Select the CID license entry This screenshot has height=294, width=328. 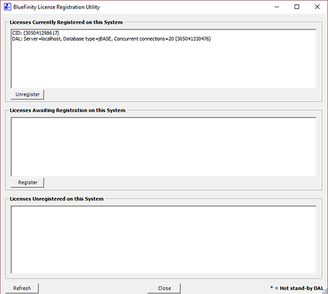[35, 33]
